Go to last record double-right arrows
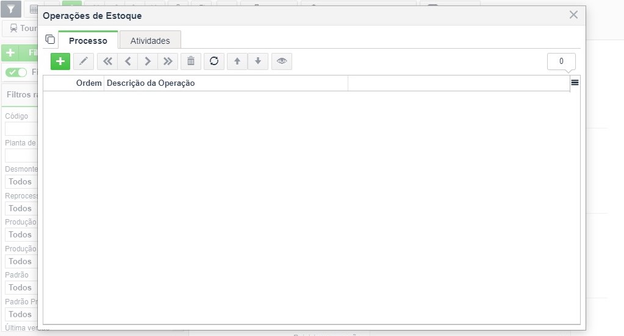 click(168, 61)
